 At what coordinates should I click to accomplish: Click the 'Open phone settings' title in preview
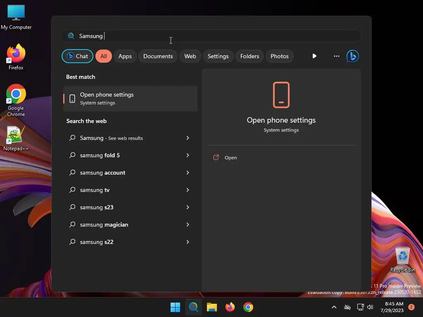(281, 120)
